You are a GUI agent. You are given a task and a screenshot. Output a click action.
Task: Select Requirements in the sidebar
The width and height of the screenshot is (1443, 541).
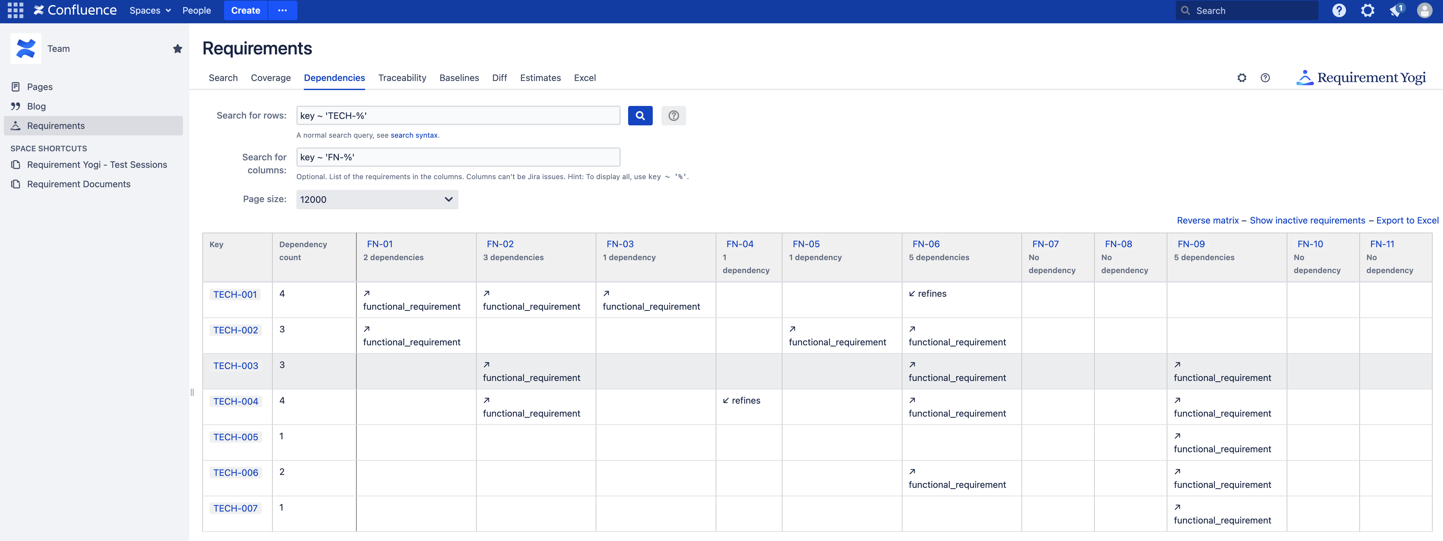(55, 125)
